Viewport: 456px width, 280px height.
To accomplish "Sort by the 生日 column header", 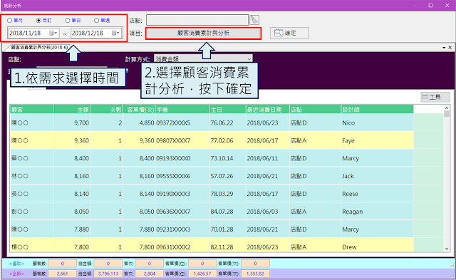I will pyautogui.click(x=228, y=110).
